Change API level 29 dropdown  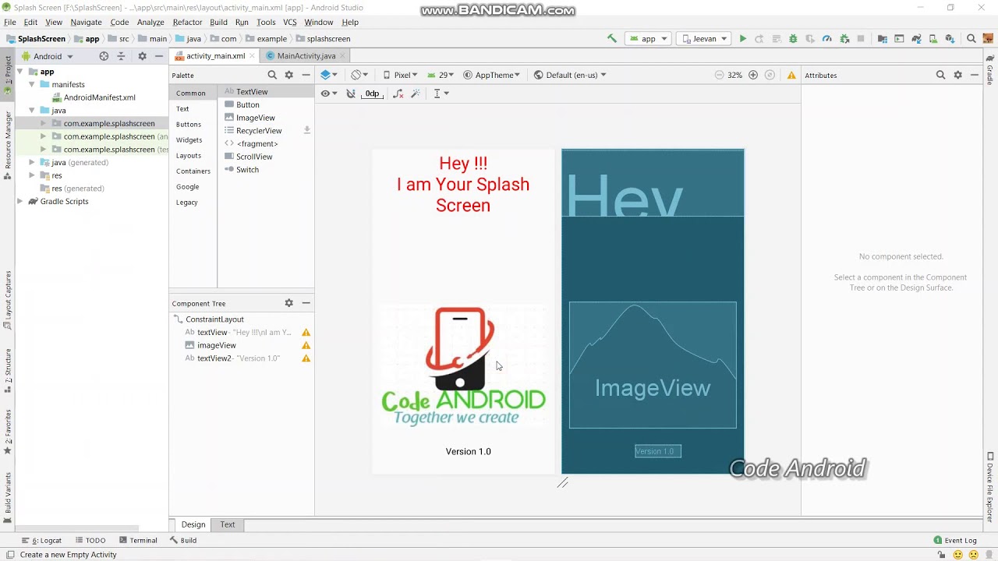point(441,75)
